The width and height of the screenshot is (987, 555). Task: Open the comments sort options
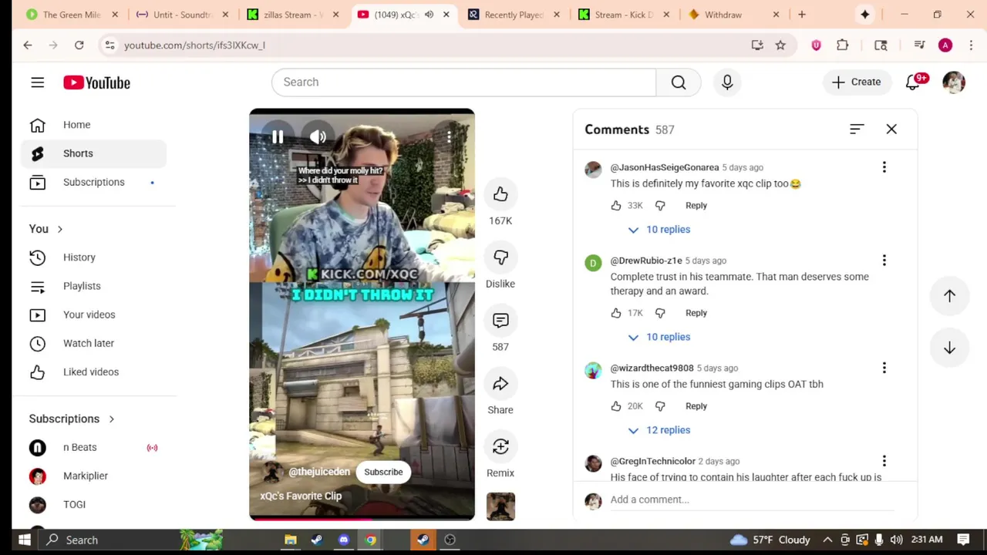[x=857, y=129]
